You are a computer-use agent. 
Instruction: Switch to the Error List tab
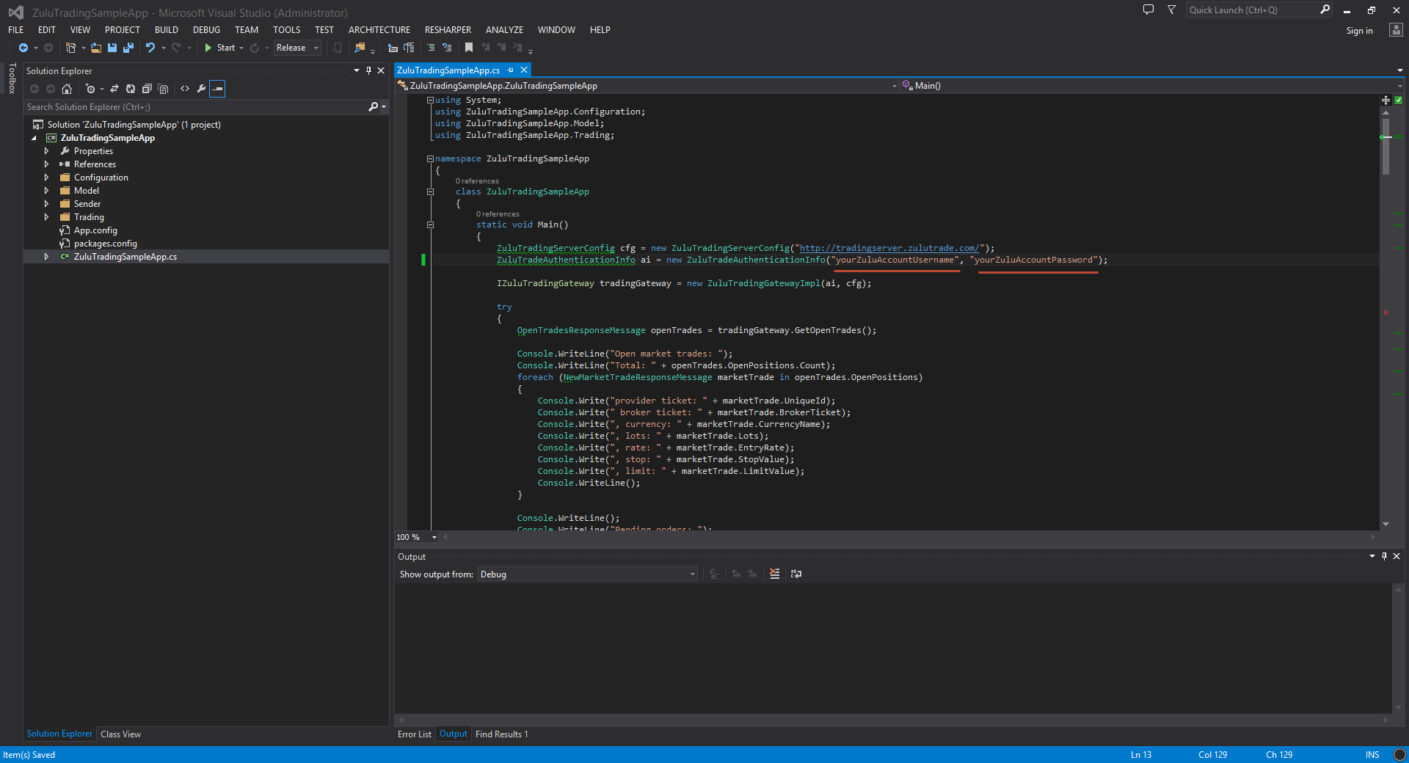(x=414, y=734)
